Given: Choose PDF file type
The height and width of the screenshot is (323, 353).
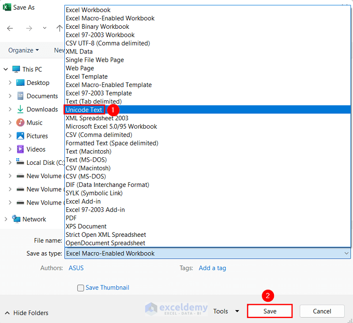Looking at the screenshot, I should pos(207,218).
